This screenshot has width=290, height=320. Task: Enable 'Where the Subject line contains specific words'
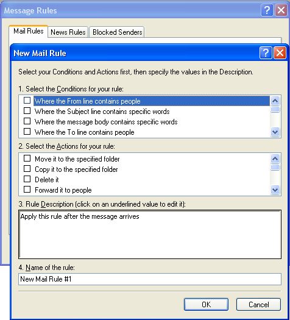[x=27, y=111]
